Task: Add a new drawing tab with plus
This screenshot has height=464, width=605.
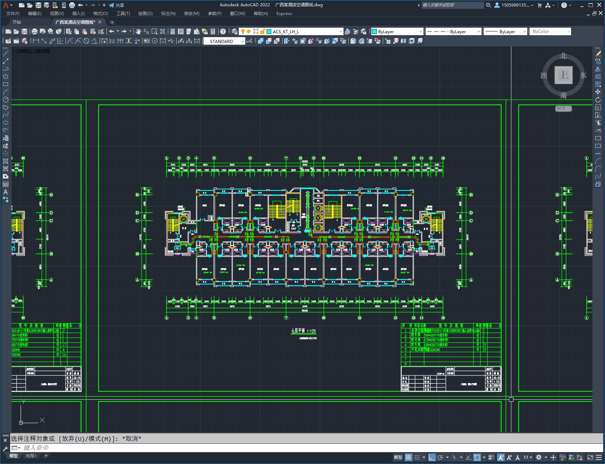Action: click(112, 22)
